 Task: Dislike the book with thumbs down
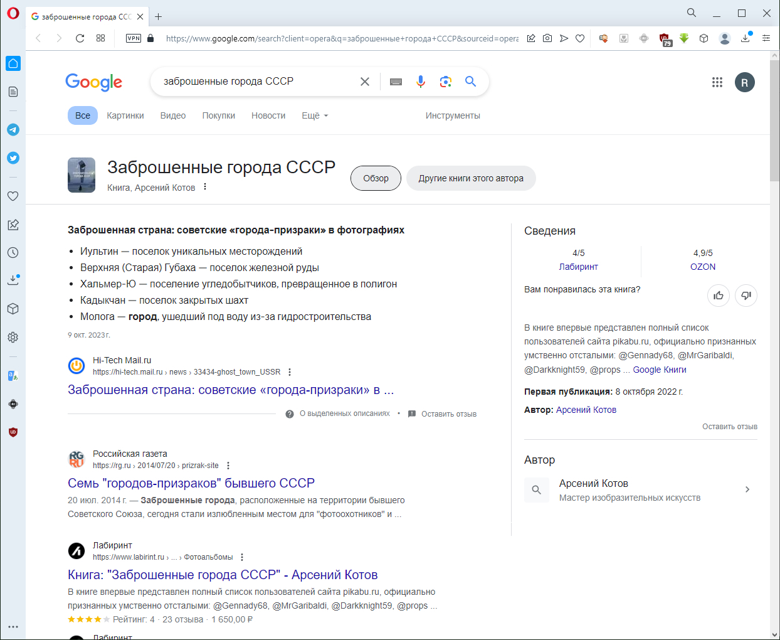746,296
